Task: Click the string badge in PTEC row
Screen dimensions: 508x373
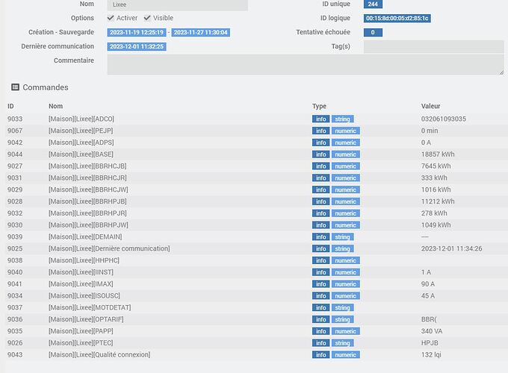Action: pyautogui.click(x=342, y=343)
